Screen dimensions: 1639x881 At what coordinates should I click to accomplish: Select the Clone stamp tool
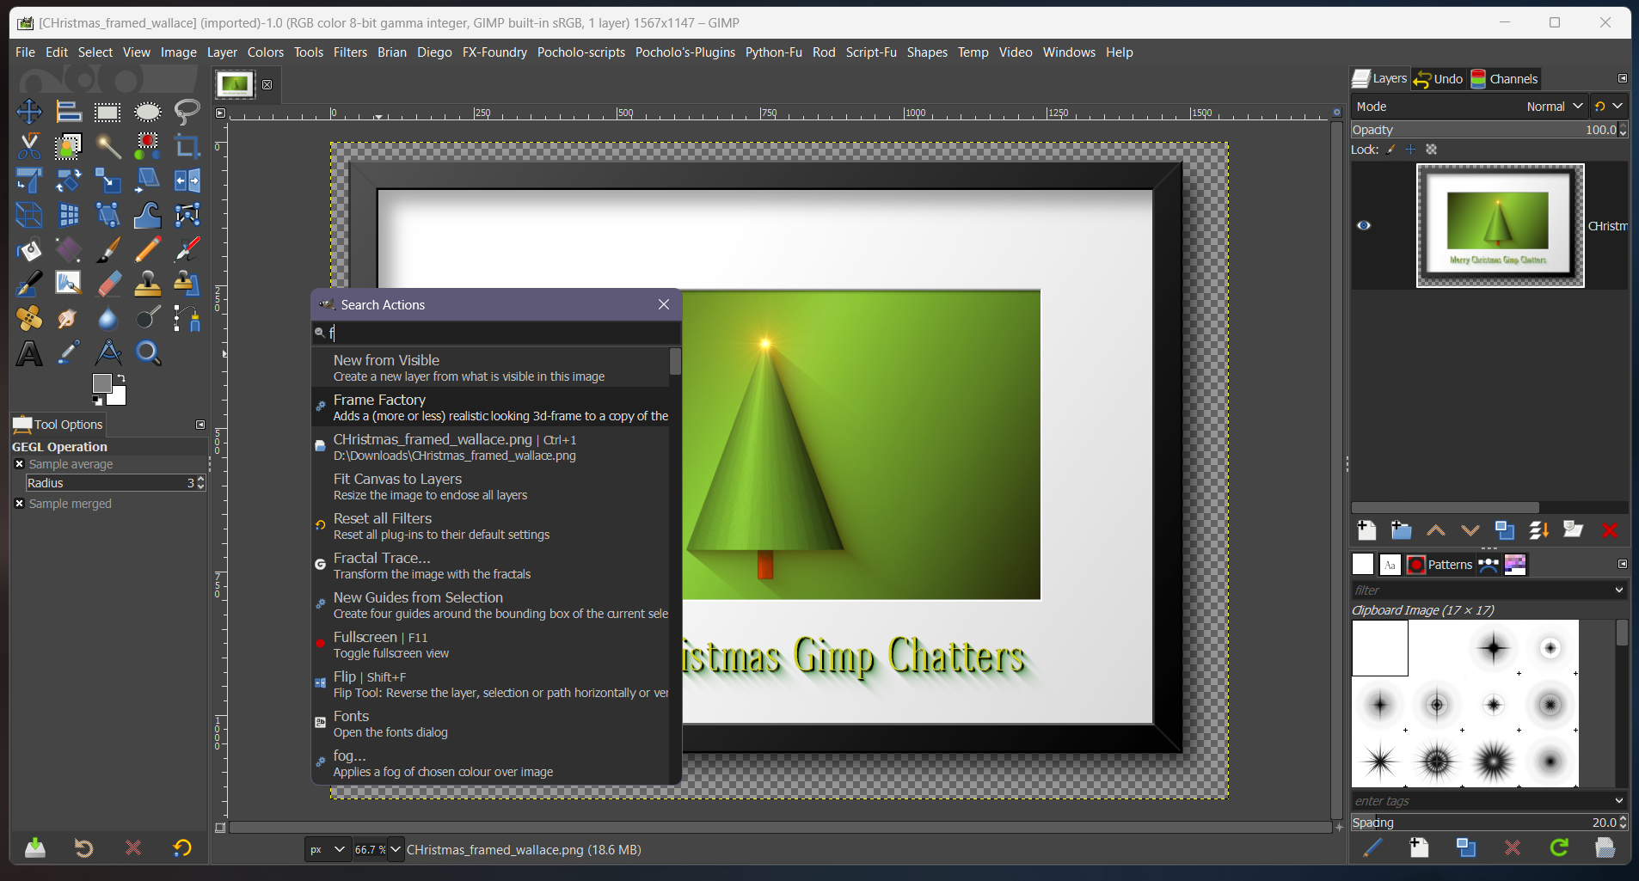(x=148, y=284)
